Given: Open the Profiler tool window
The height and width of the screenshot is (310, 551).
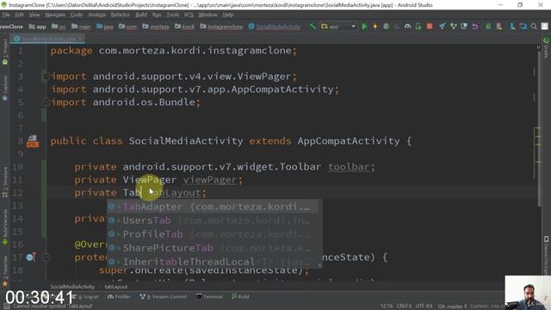Looking at the screenshot, I should [119, 296].
